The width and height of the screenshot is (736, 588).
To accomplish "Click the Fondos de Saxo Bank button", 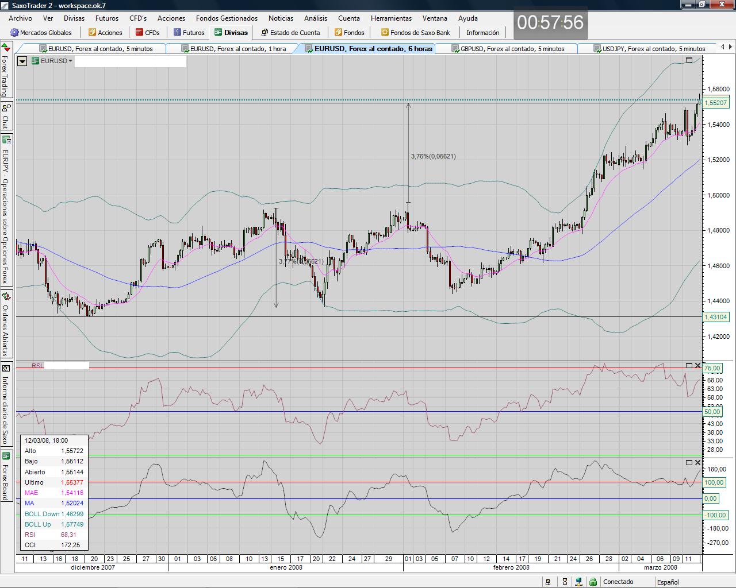I will point(415,33).
